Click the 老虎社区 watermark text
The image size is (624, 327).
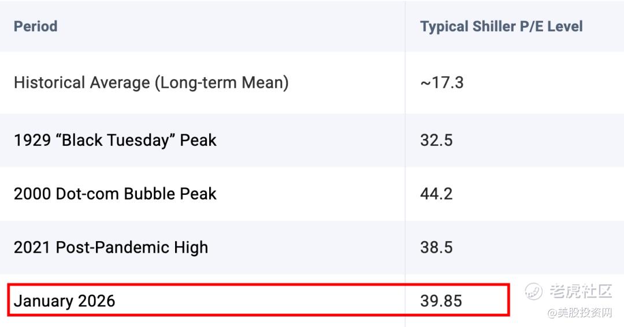tap(581, 291)
